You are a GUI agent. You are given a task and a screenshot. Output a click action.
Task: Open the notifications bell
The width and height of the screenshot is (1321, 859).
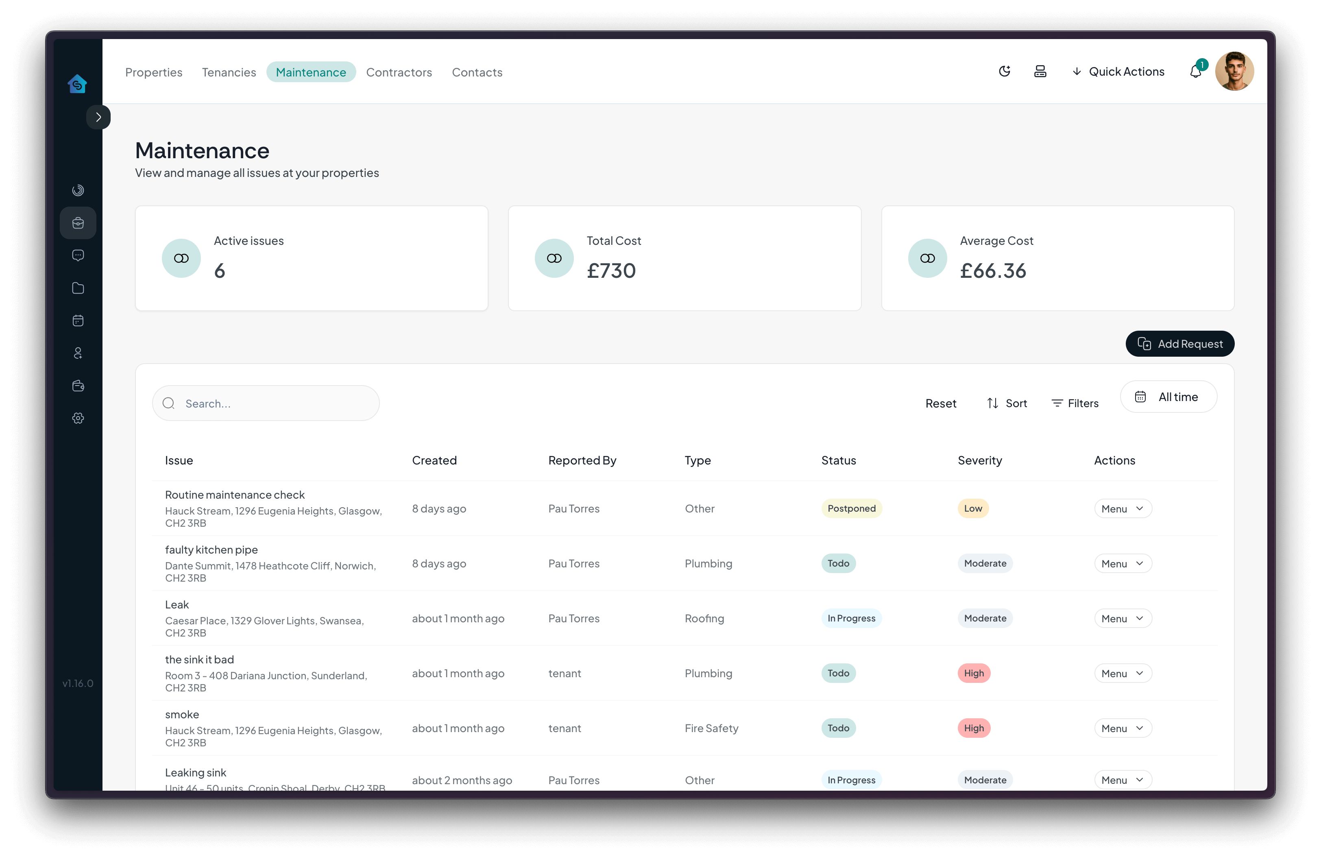click(1196, 72)
